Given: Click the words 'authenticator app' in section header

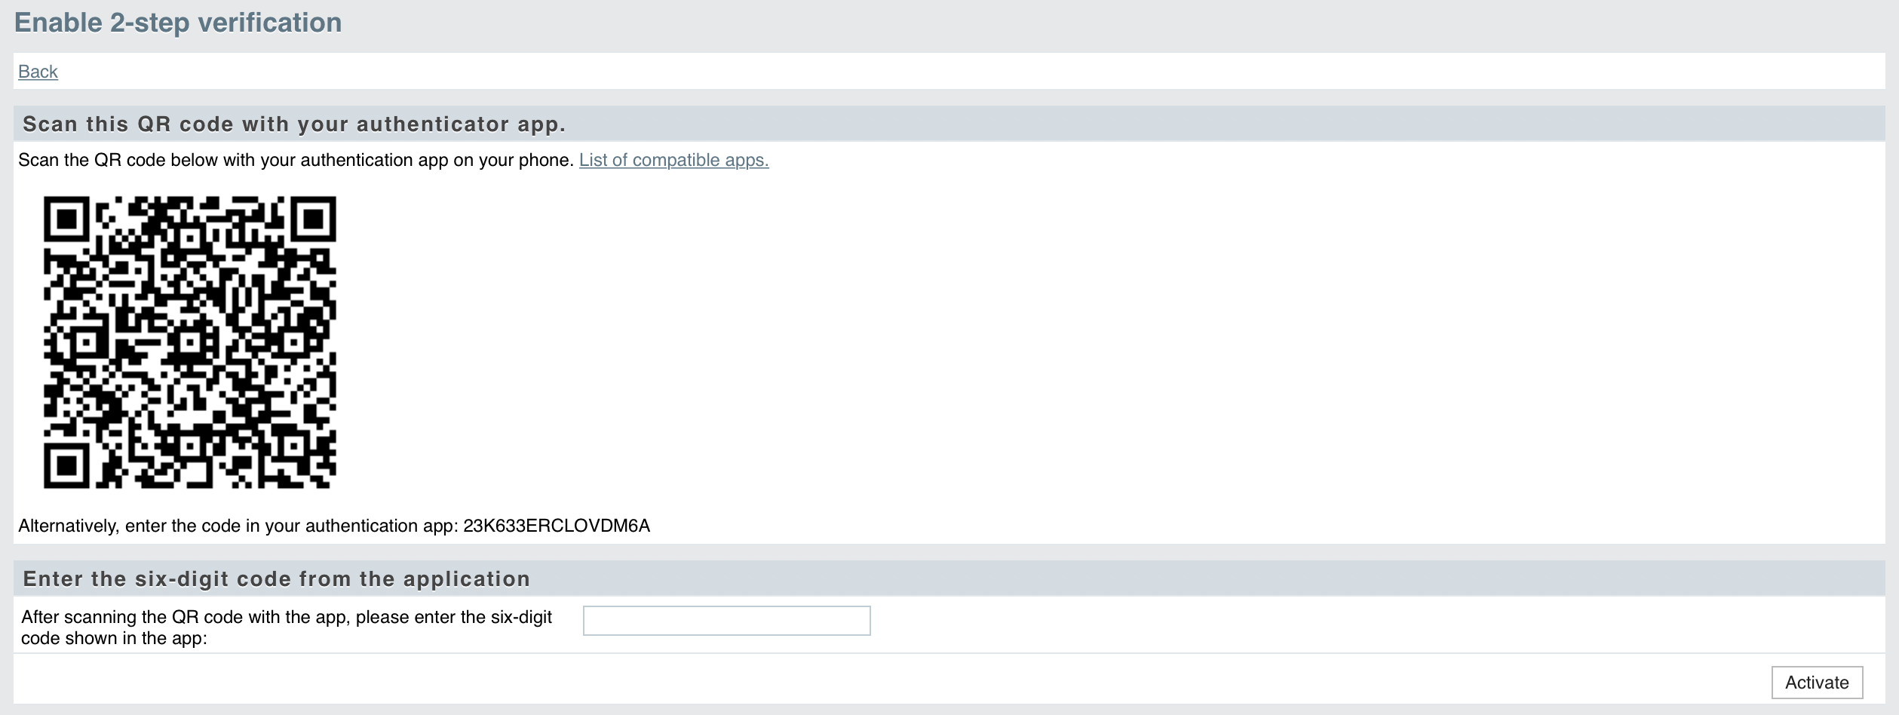Looking at the screenshot, I should pyautogui.click(x=462, y=124).
